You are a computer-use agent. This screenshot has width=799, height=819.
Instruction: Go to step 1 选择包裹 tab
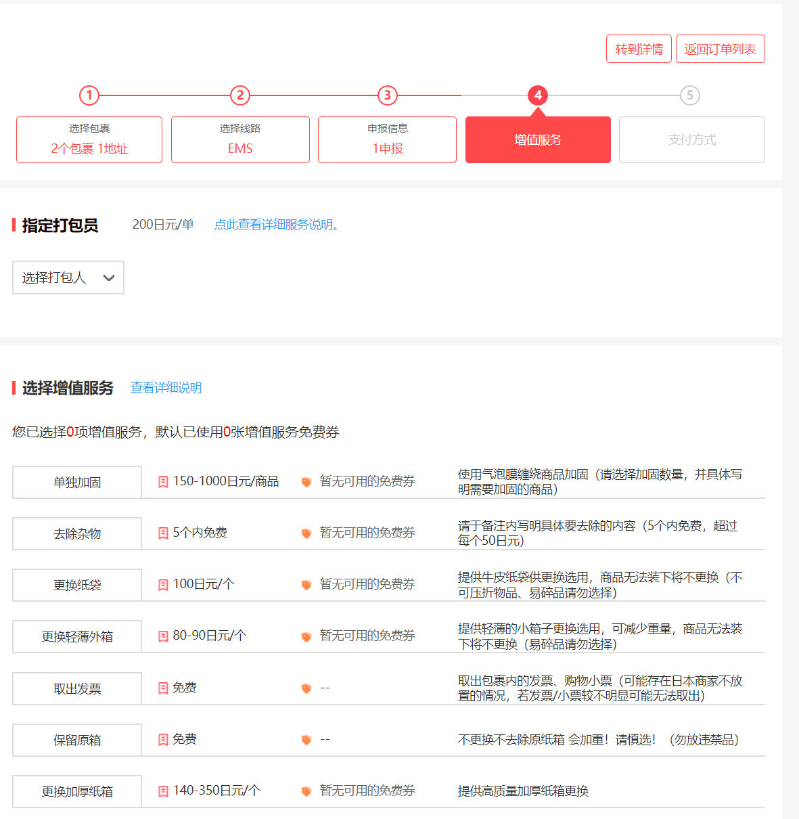click(x=89, y=139)
